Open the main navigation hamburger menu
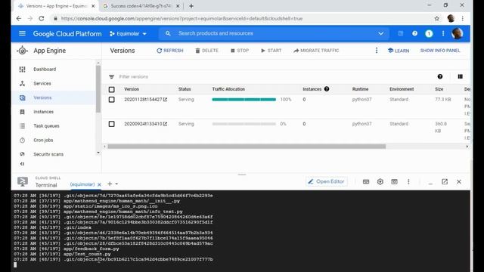Screen dimensions: 484x272 (22, 33)
